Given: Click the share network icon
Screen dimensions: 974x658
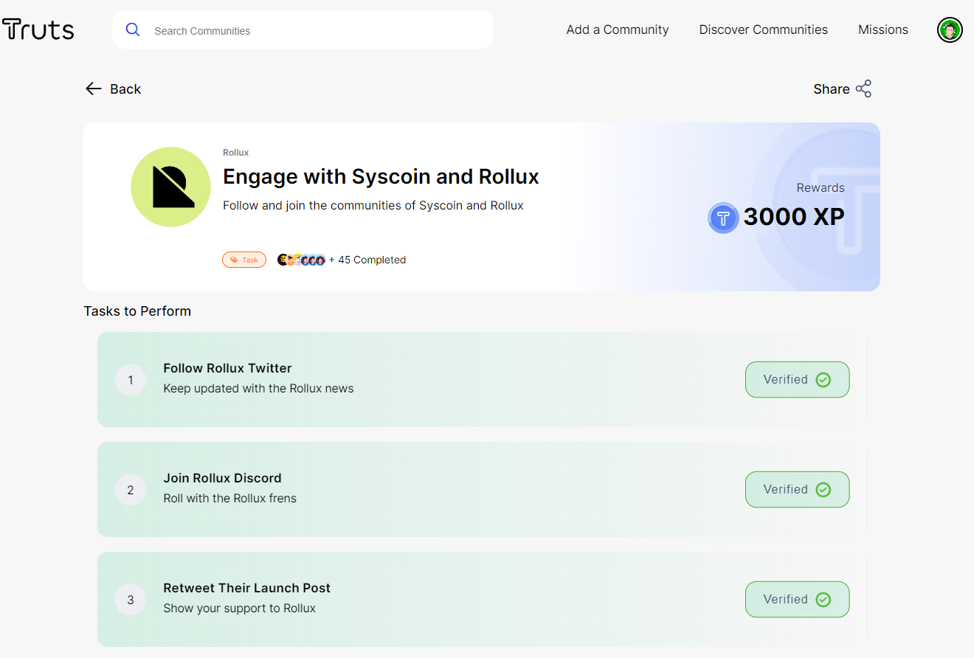Looking at the screenshot, I should click(x=863, y=89).
